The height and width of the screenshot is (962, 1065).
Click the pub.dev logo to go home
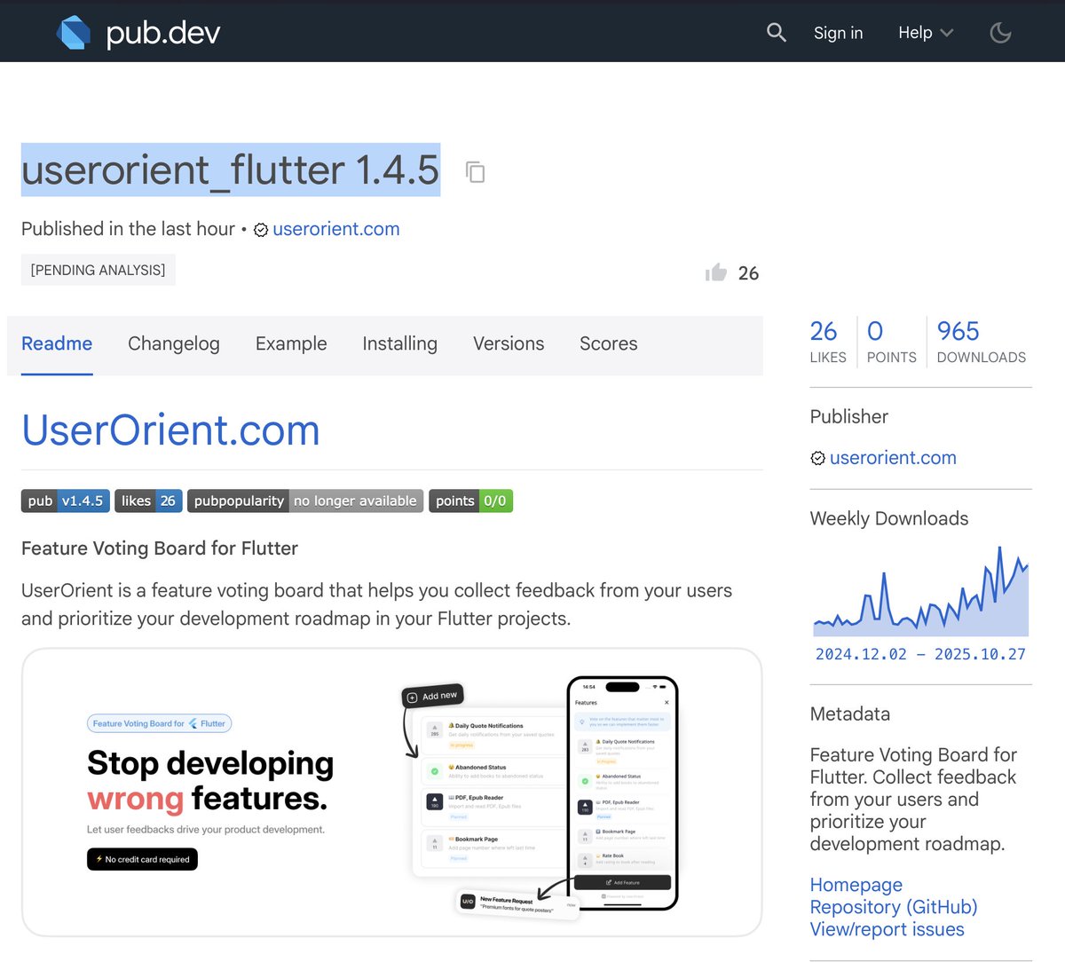click(138, 32)
